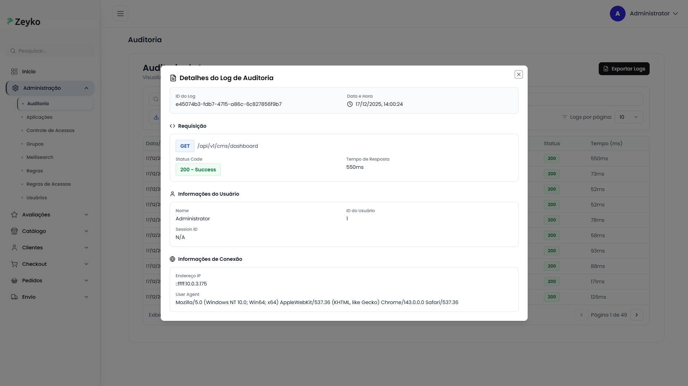Click the Checkout shopping cart icon
688x386 pixels.
14,264
